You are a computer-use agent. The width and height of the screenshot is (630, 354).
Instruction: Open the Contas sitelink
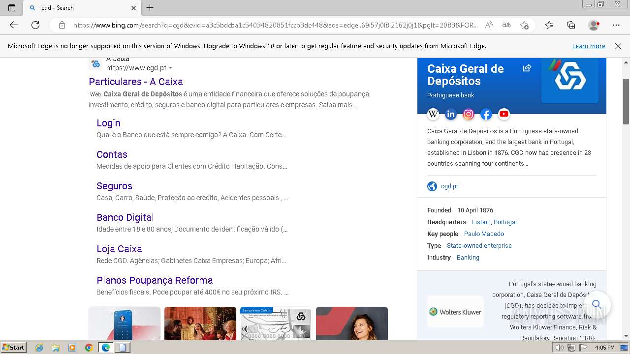[112, 154]
